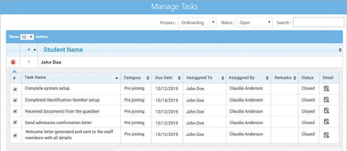Click Closed status of Complete system setup
Image resolution: width=347 pixels, height=151 pixels.
[x=308, y=88]
